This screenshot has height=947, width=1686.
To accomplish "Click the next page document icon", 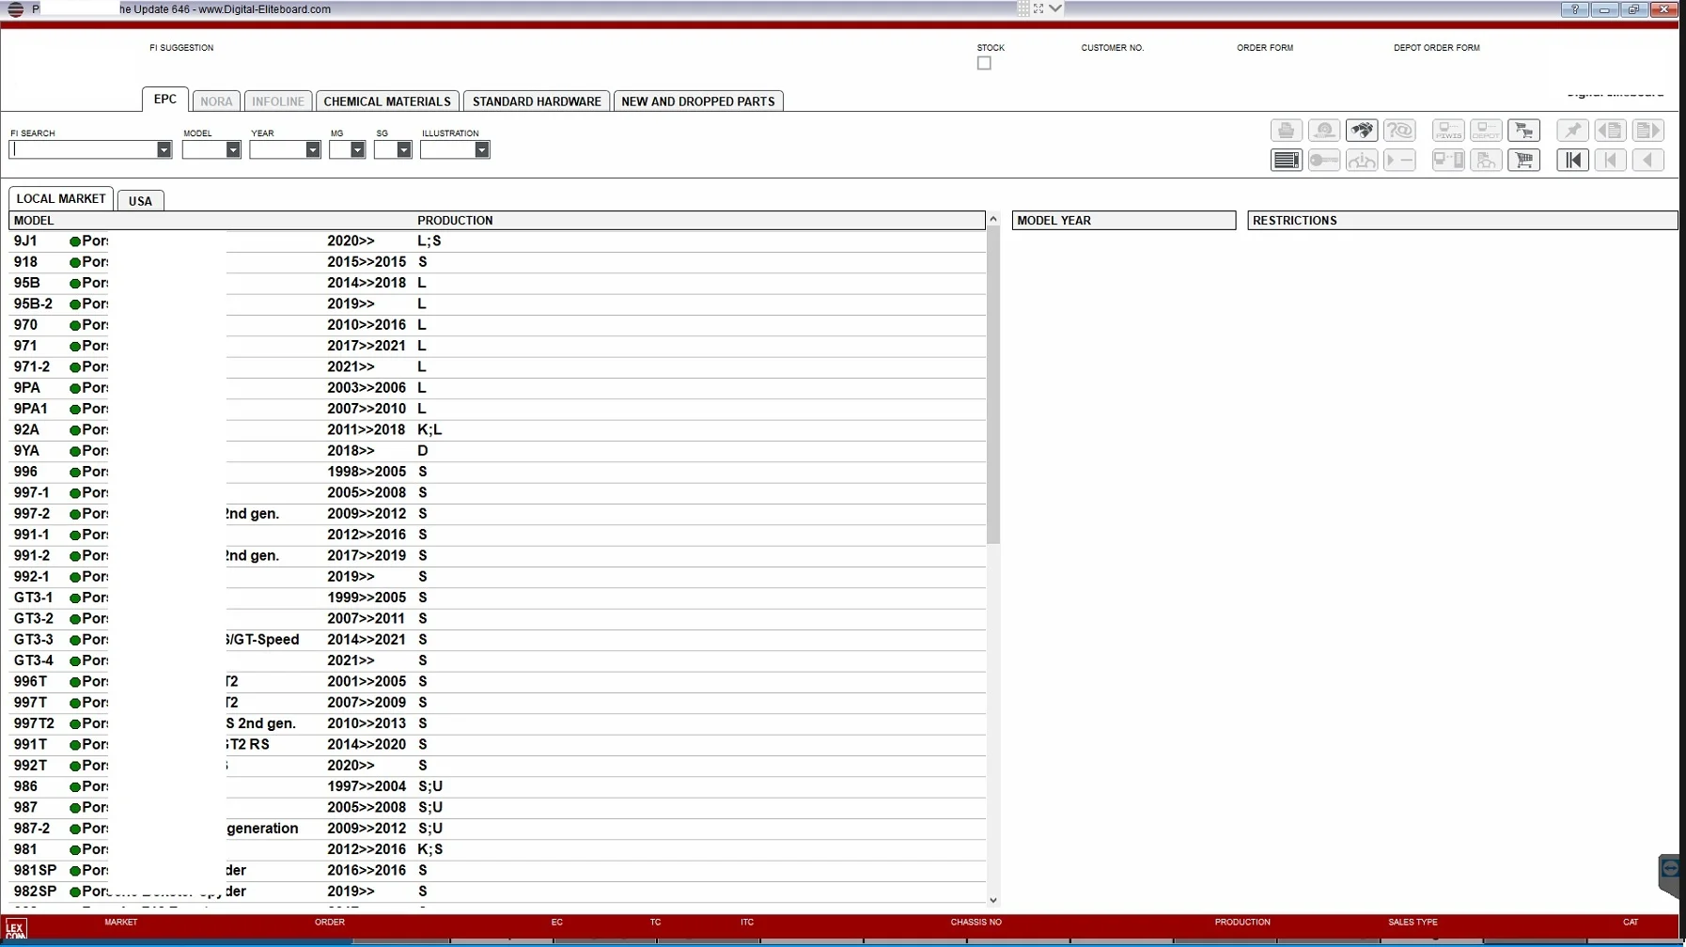I will (x=1647, y=131).
